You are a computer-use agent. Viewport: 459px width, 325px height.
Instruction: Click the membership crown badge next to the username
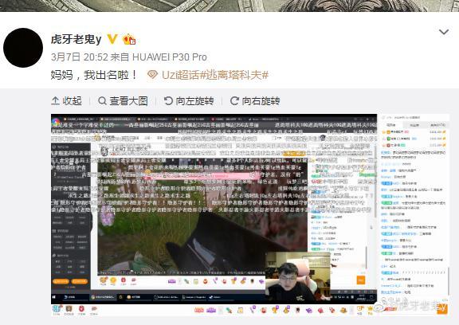point(129,39)
